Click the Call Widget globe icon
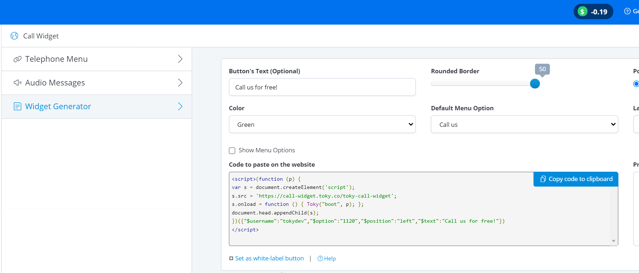 [x=14, y=36]
